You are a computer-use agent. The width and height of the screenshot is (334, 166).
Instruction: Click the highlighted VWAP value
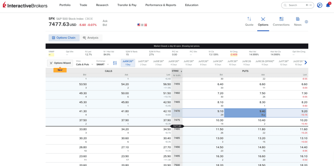pyautogui.click(x=51, y=54)
